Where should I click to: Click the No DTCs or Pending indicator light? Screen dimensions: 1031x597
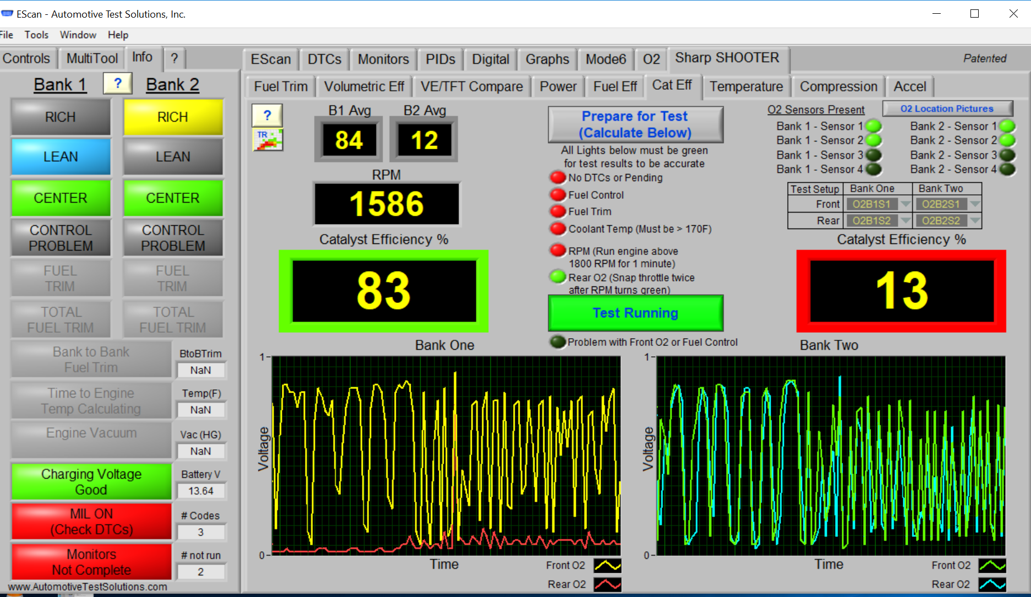pyautogui.click(x=558, y=177)
